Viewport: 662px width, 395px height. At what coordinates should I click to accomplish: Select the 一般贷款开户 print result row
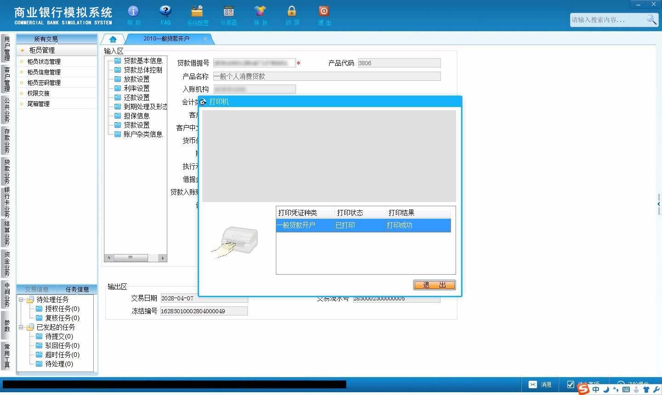363,226
